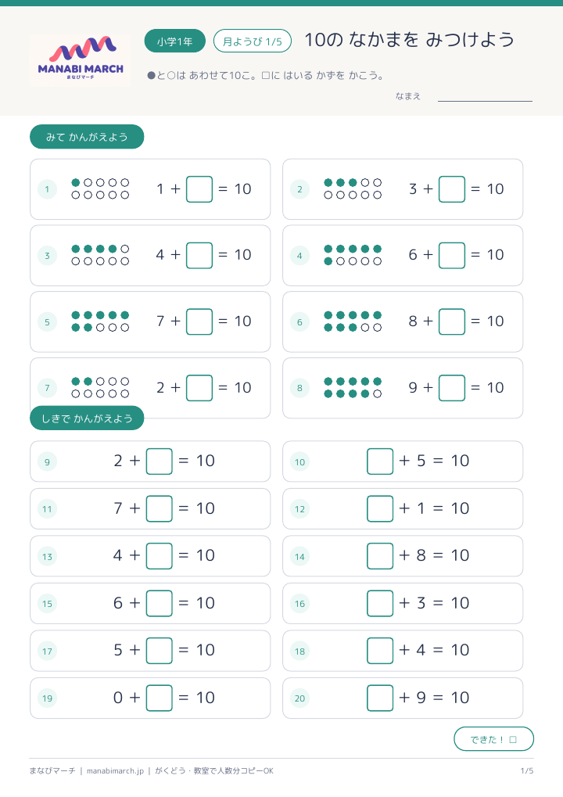Screen dimensions: 563x797
Task: Check the できた! checkbox
Action: coord(513,740)
